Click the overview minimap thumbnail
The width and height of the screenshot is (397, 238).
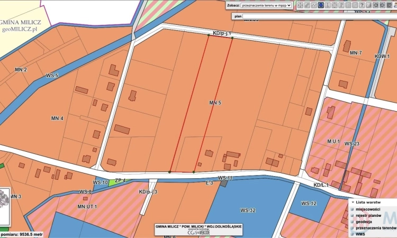coord(5,200)
